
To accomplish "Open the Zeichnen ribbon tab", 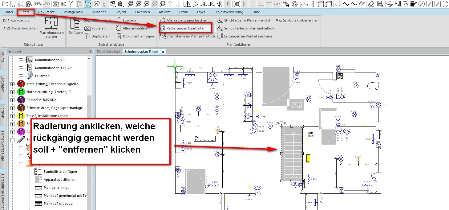I will (x=99, y=12).
